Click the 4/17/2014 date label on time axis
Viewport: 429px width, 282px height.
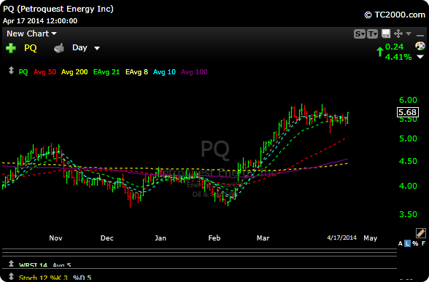(341, 238)
